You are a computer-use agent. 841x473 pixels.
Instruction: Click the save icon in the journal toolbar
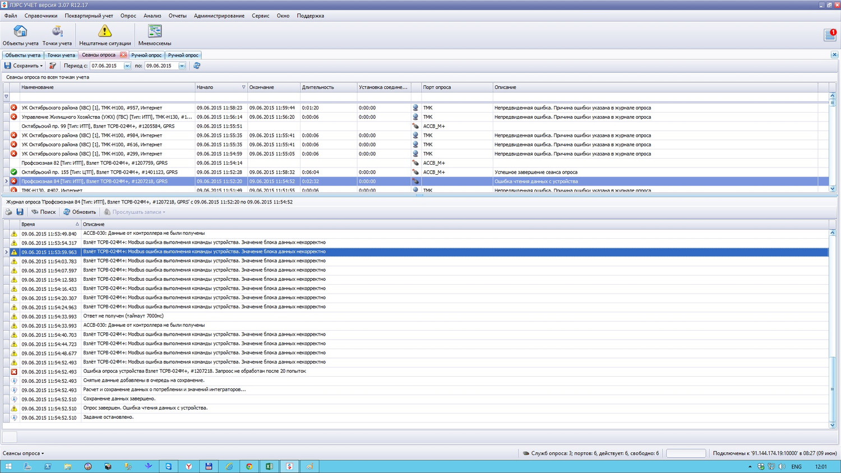click(x=20, y=212)
